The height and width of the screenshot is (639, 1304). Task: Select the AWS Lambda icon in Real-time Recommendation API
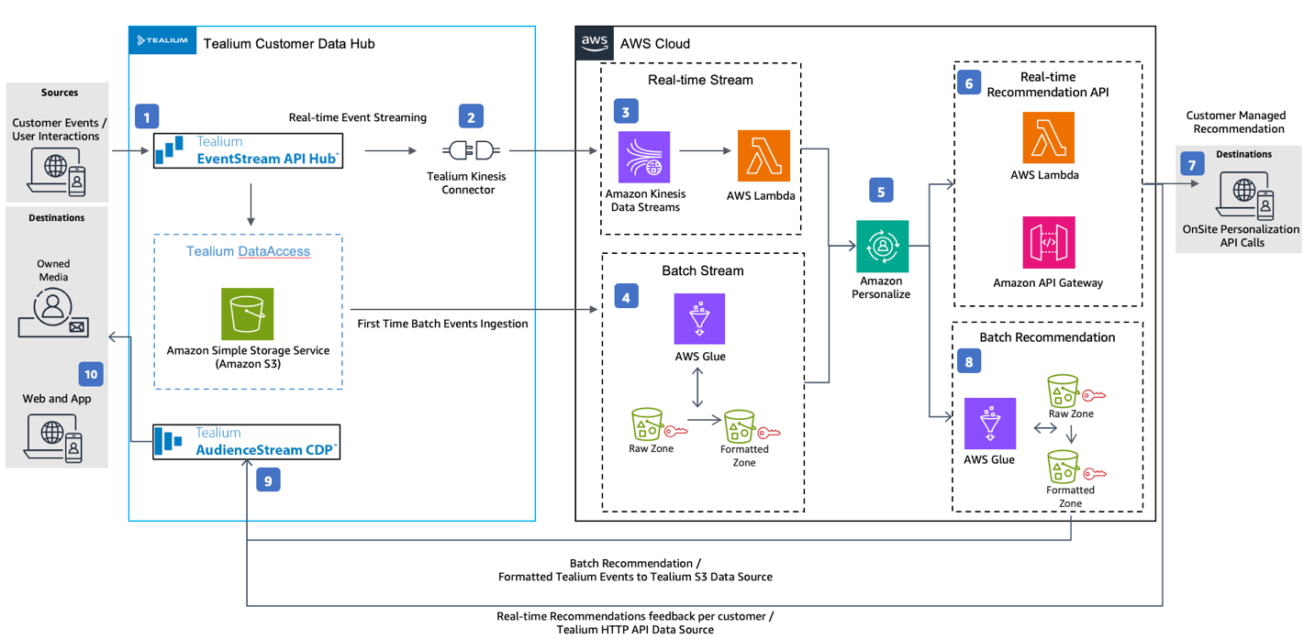coord(1049,138)
